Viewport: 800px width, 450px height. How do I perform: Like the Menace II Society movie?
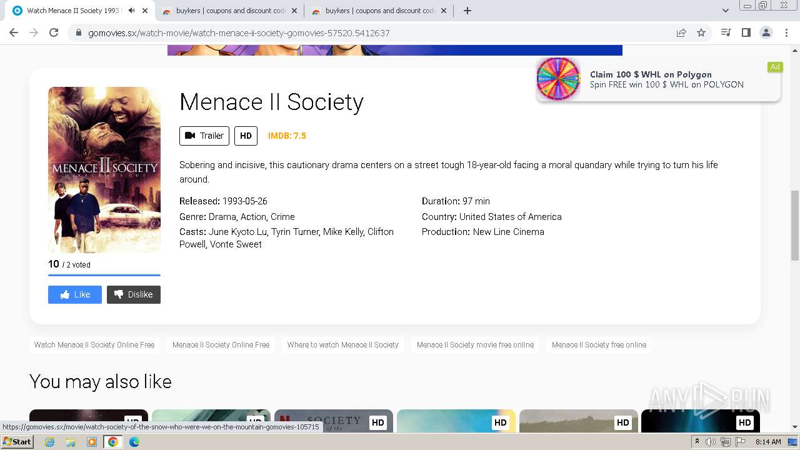point(75,294)
